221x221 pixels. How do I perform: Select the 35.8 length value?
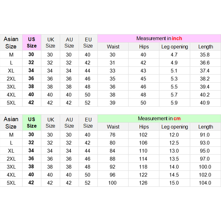pos(205,54)
